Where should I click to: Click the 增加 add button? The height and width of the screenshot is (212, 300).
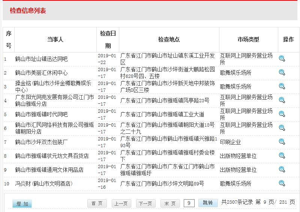point(22,204)
